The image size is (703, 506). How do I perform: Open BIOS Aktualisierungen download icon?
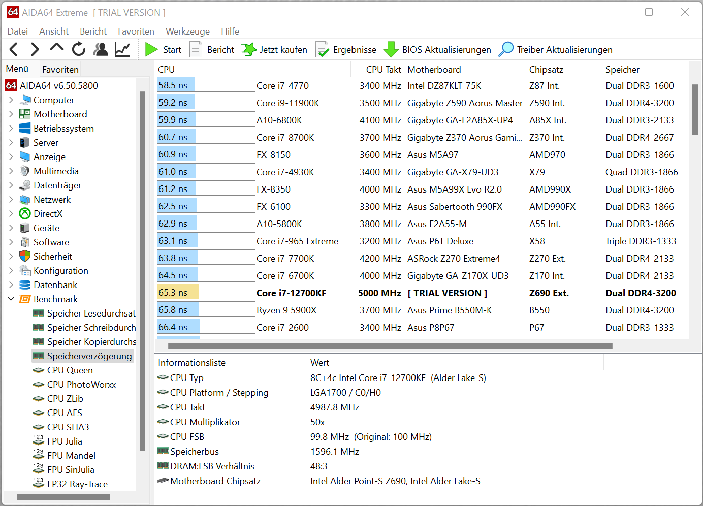pyautogui.click(x=391, y=49)
